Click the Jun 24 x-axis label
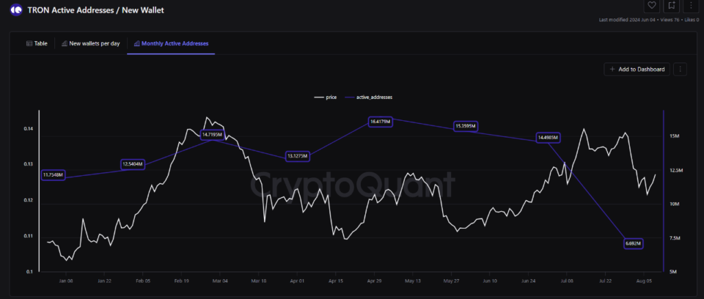The image size is (704, 299). pyautogui.click(x=528, y=280)
